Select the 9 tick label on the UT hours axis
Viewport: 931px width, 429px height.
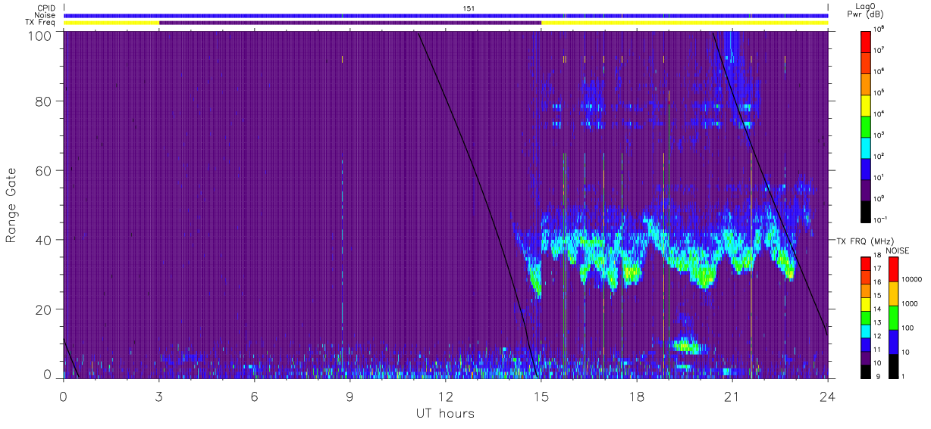350,396
